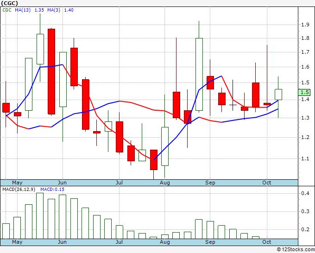Click the (CGC) chart title
Image resolution: width=315 pixels, height=253 pixels.
(9, 3)
